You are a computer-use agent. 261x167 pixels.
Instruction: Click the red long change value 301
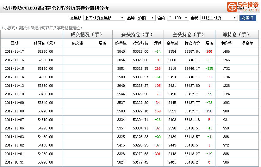click(158, 154)
